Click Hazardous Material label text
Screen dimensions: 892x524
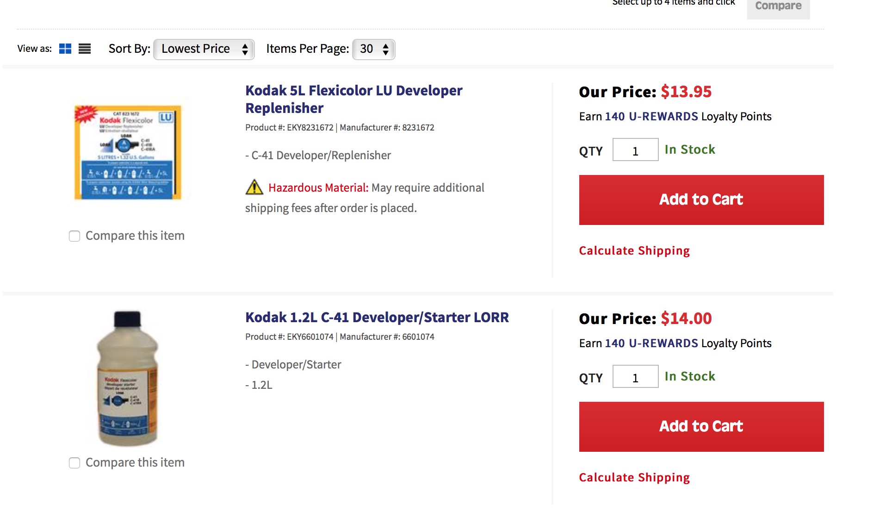click(318, 188)
